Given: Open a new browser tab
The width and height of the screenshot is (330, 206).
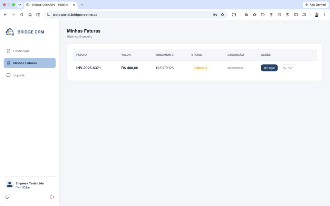Looking at the screenshot, I should point(82,5).
